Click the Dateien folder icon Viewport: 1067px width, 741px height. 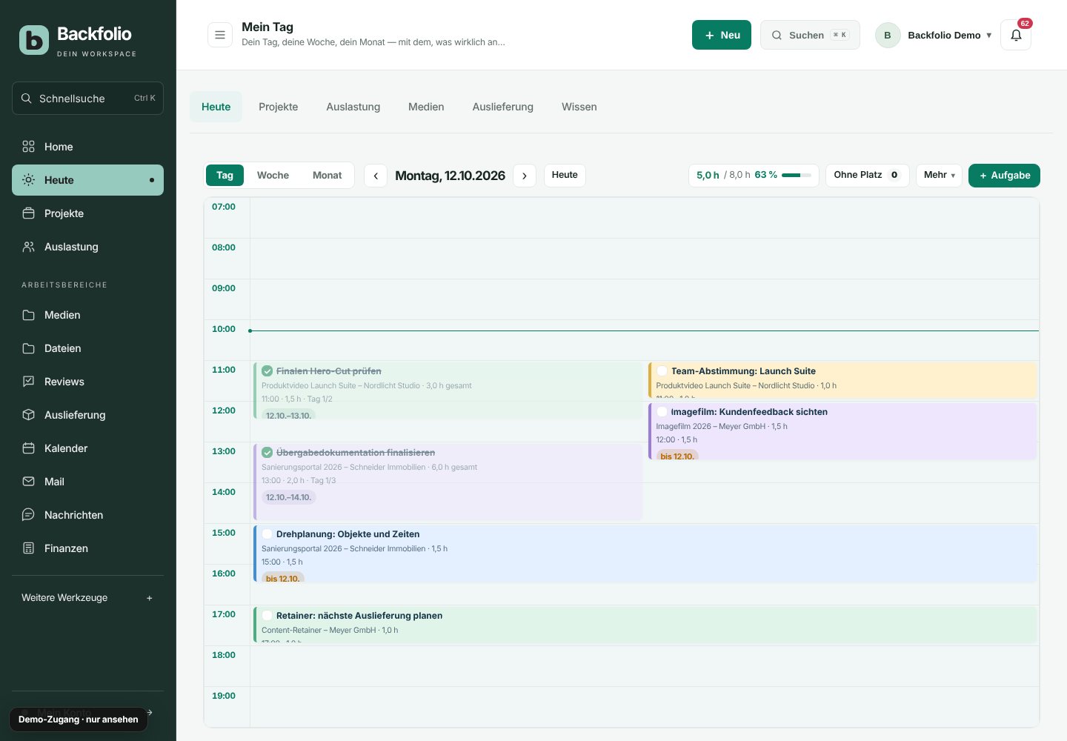click(29, 348)
